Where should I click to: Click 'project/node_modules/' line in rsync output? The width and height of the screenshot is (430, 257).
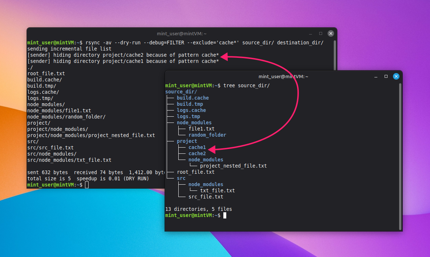coord(58,129)
